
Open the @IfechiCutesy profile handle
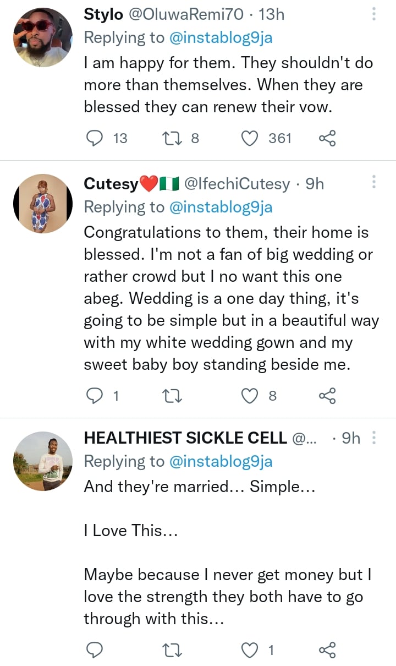tap(237, 183)
